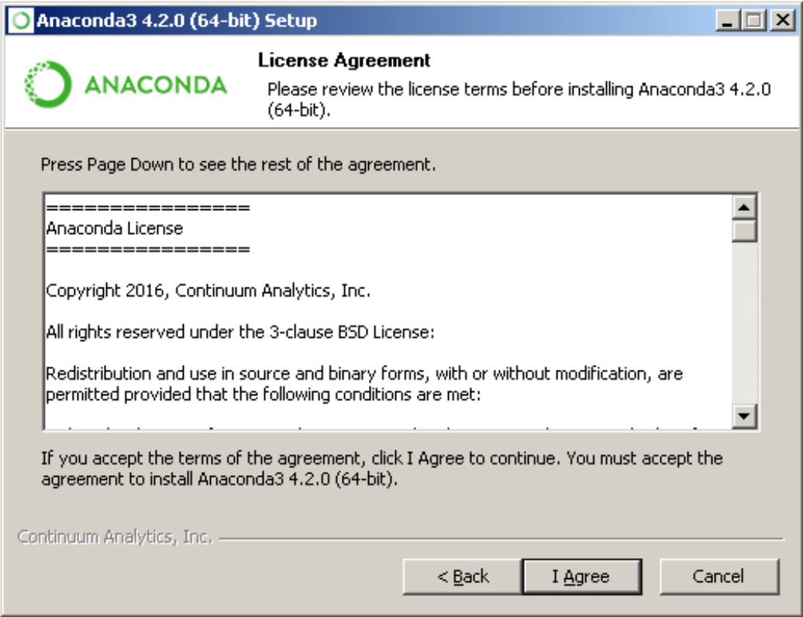This screenshot has width=803, height=617.
Task: Click the "Continuum Analytics, Inc." branding text
Action: coord(115,536)
